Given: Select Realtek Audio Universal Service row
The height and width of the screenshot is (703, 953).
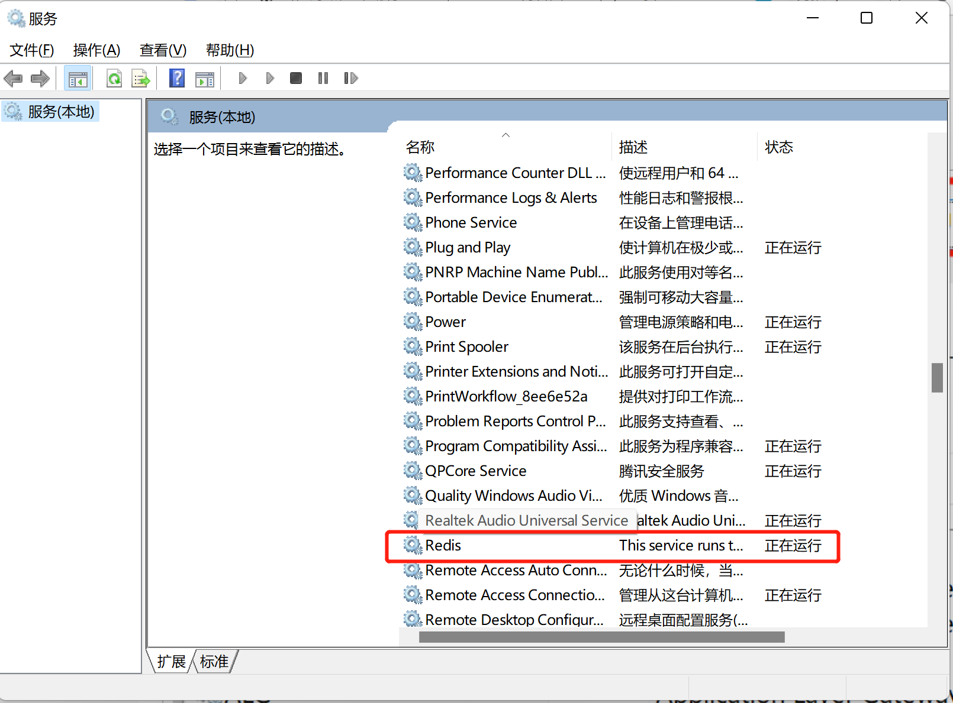Looking at the screenshot, I should click(526, 520).
